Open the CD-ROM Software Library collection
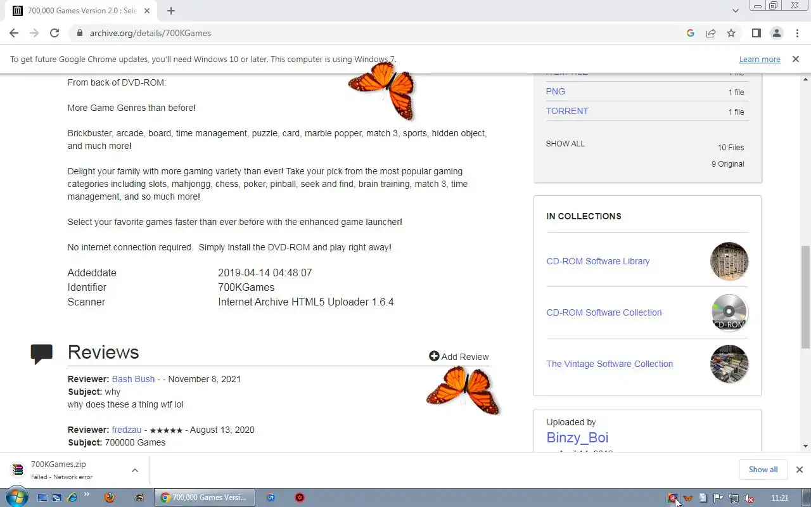 tap(598, 261)
